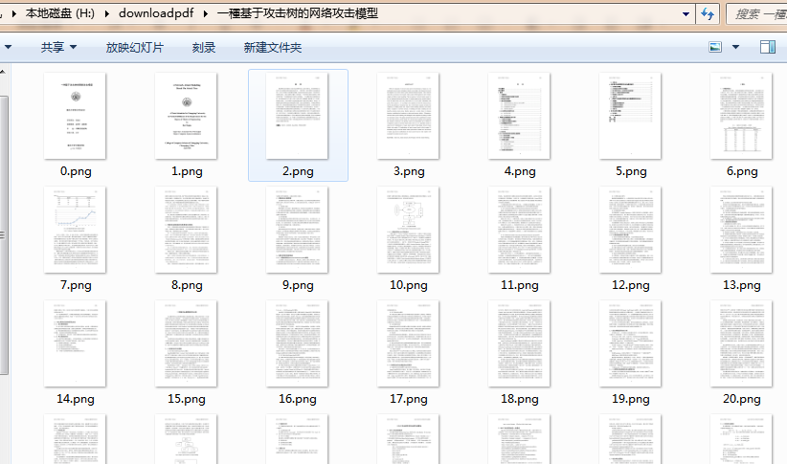Open the view options dropdown arrow
787x464 pixels.
pyautogui.click(x=736, y=47)
